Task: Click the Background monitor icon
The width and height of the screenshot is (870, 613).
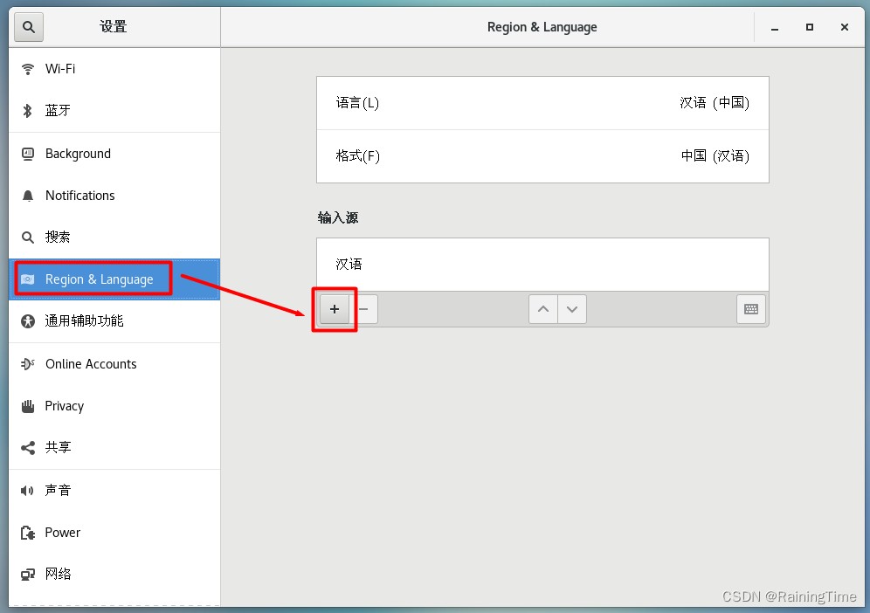Action: pos(28,154)
